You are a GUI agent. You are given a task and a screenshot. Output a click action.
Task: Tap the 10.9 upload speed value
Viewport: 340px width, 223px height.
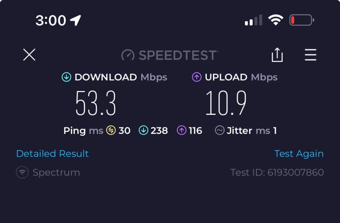click(x=226, y=103)
